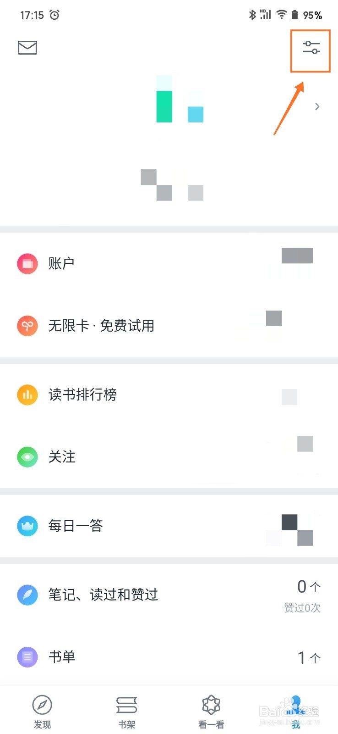338x734 pixels.
Task: Select the 我 tab
Action: [x=296, y=711]
